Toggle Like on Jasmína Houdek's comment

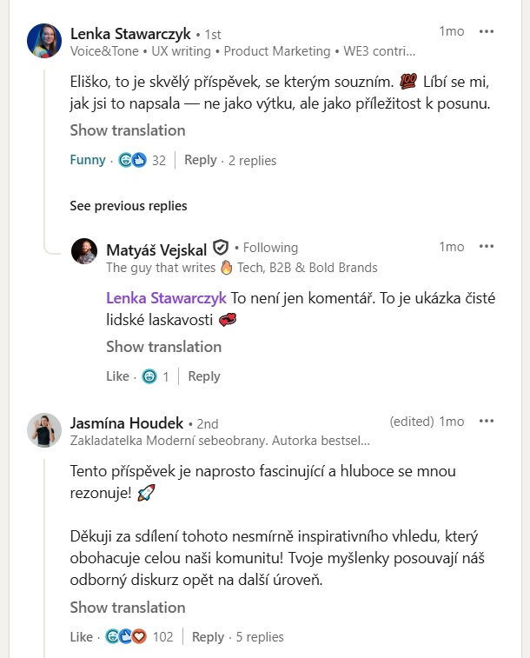coord(82,636)
